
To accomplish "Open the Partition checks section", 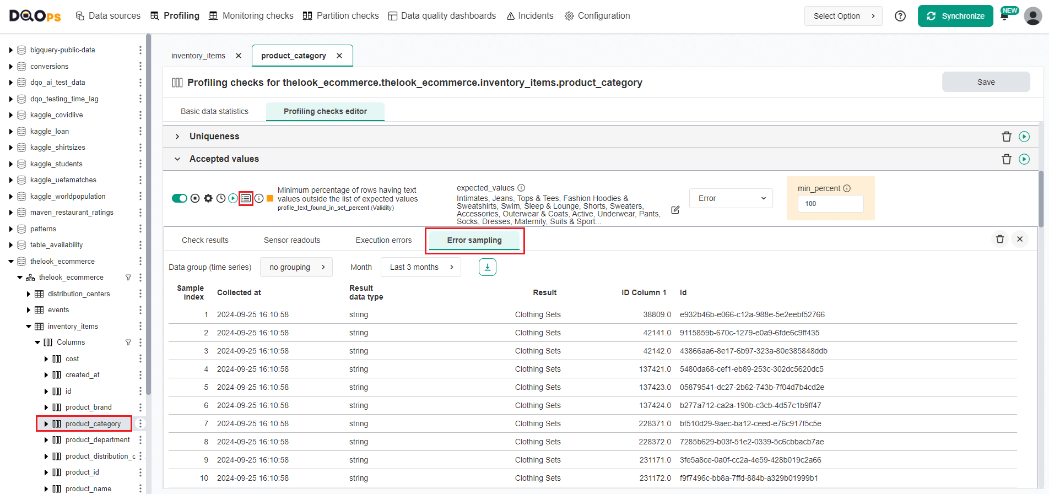I will point(341,16).
